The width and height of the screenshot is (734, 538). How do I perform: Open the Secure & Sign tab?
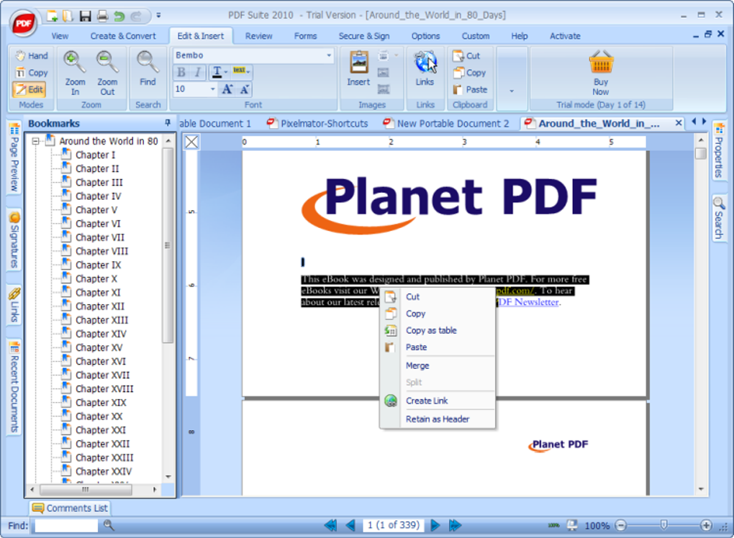pyautogui.click(x=364, y=36)
